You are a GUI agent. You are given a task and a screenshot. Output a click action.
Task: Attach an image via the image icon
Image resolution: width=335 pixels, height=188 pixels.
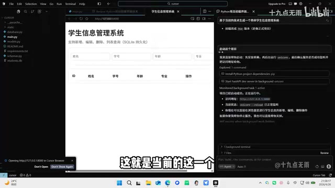click(322, 167)
